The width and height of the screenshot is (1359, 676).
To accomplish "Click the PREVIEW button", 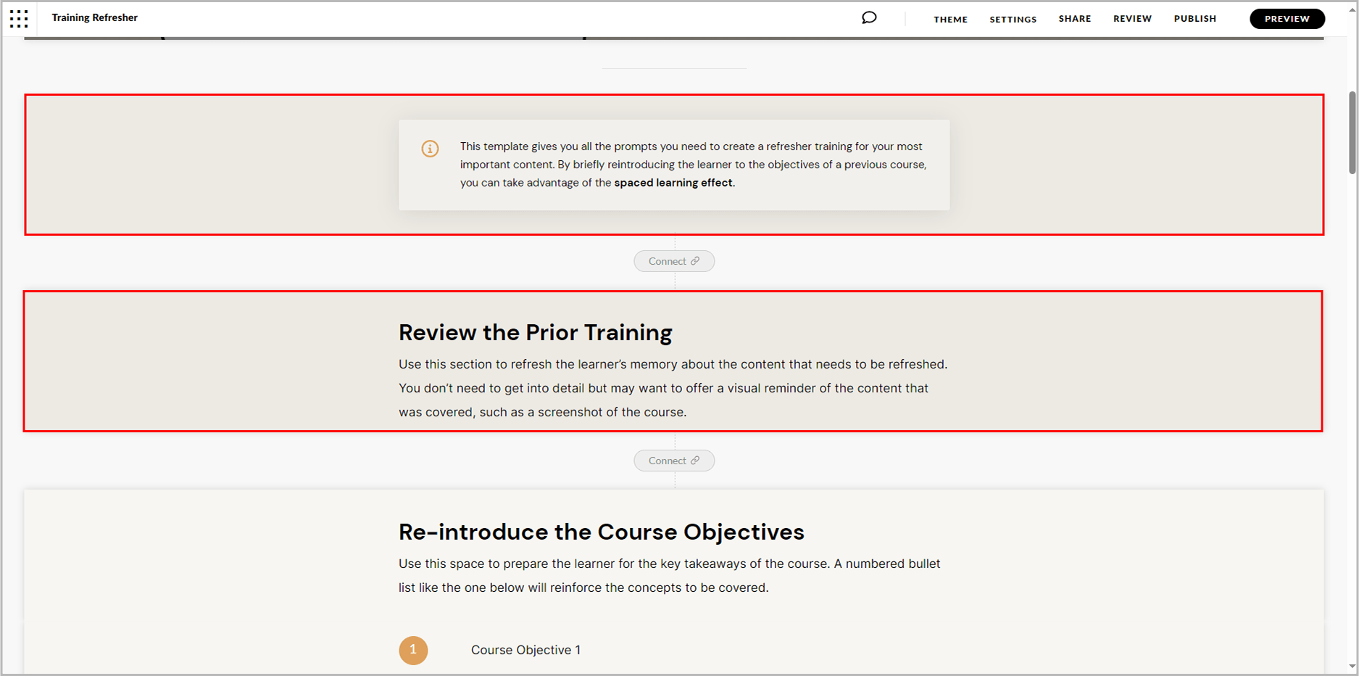I will point(1287,18).
